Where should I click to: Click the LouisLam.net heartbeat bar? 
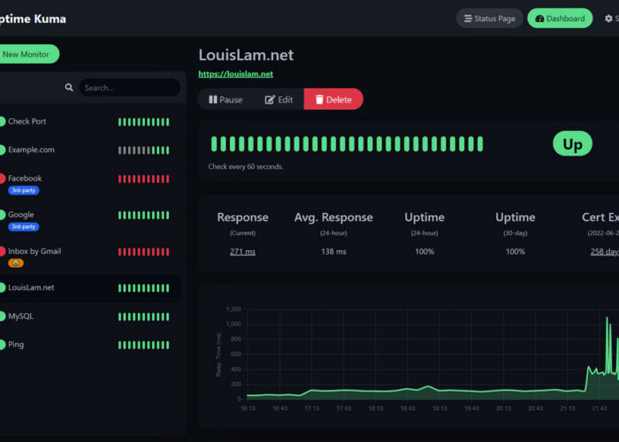coord(347,144)
